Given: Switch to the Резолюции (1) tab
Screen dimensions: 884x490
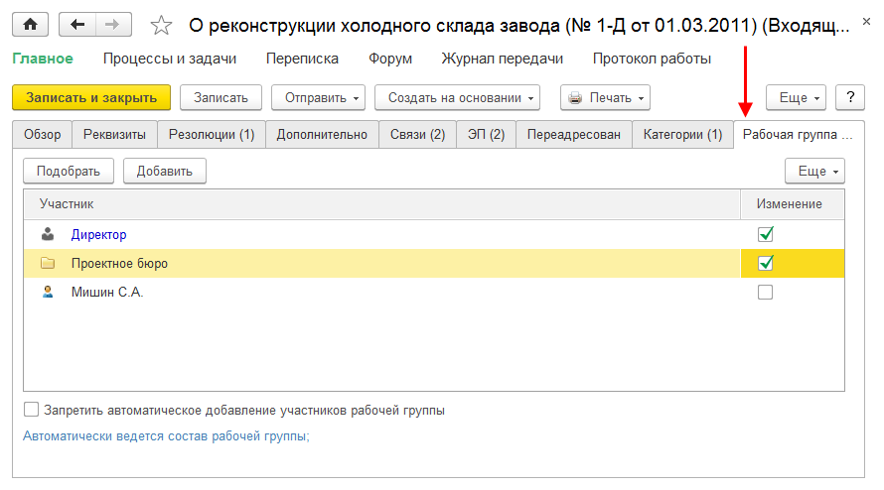Looking at the screenshot, I should [x=212, y=135].
